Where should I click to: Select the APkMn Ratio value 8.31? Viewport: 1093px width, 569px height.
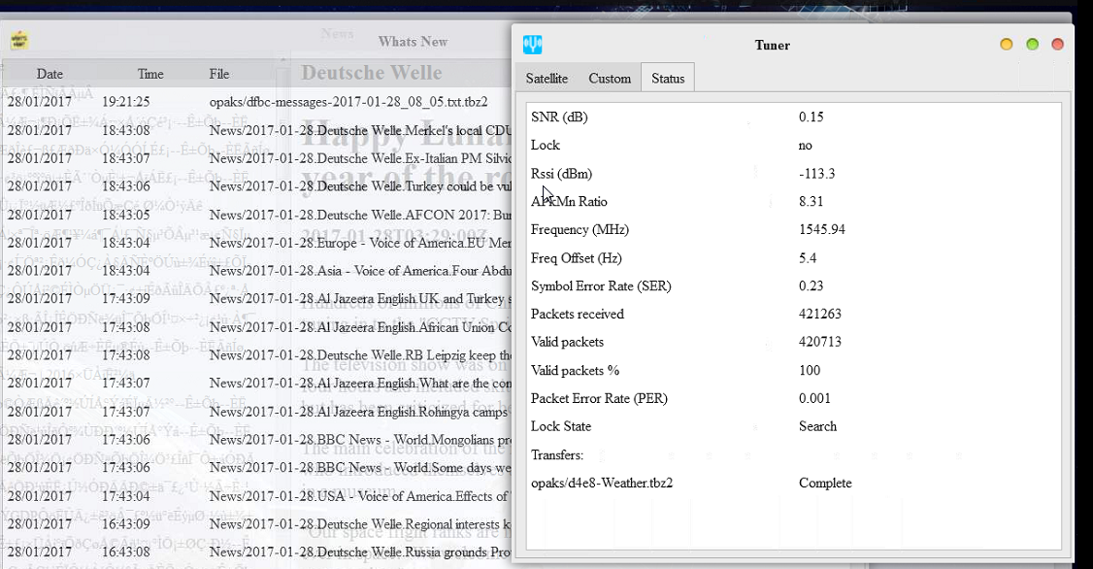811,202
